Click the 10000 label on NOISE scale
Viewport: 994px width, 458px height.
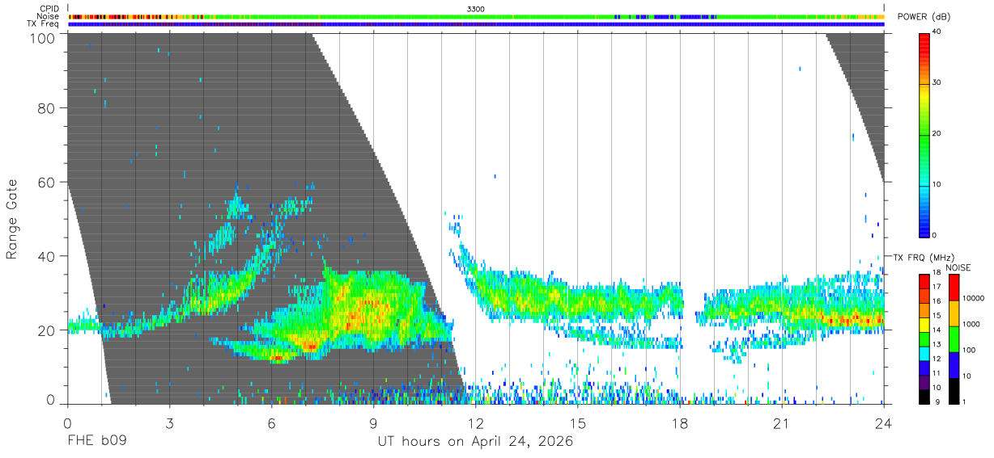pyautogui.click(x=973, y=299)
